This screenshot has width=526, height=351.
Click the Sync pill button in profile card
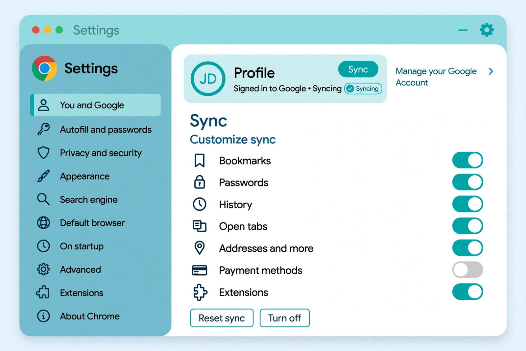358,69
